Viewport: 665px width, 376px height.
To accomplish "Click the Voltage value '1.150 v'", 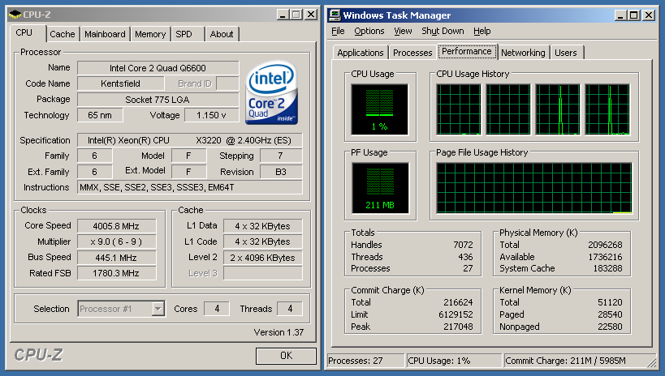I will 211,115.
